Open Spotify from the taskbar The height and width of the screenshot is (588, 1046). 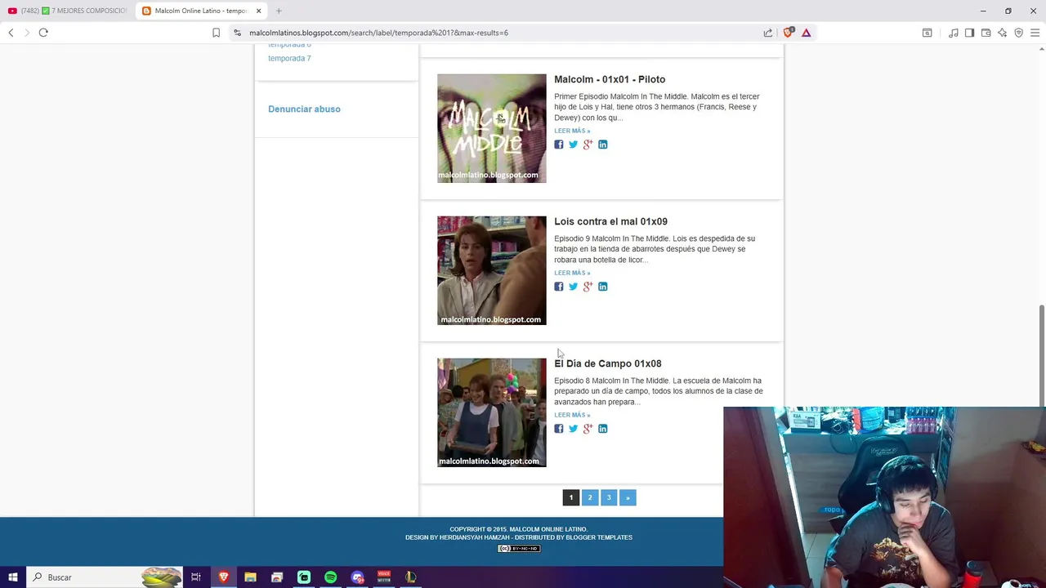click(x=330, y=577)
